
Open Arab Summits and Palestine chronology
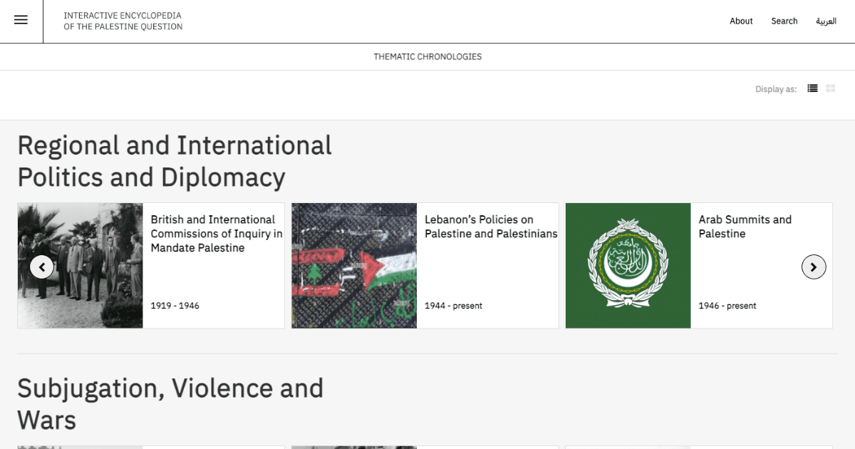coord(745,227)
